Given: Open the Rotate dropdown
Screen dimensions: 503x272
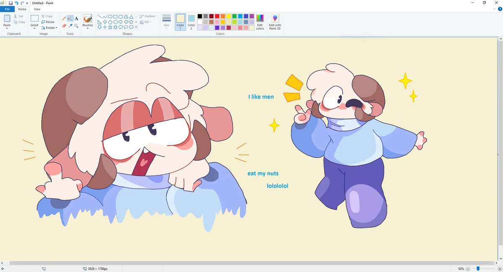Looking at the screenshot, I should tap(49, 28).
